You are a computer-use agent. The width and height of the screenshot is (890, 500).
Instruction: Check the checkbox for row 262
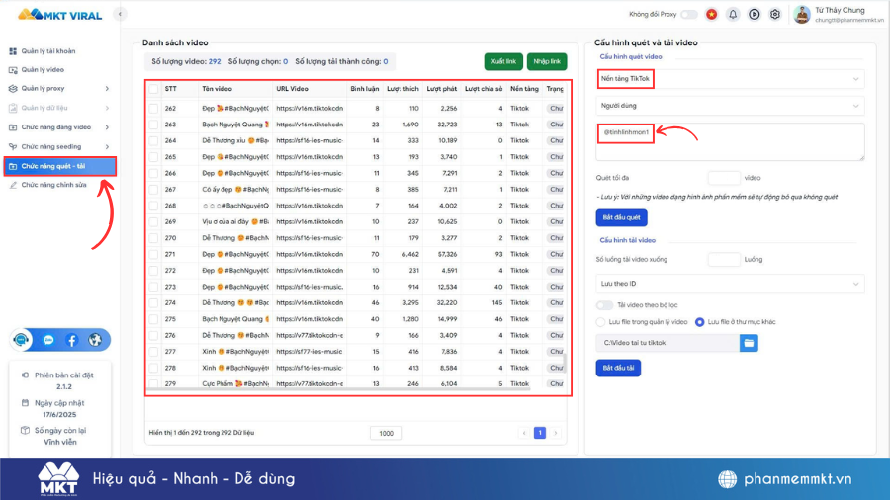[x=153, y=108]
